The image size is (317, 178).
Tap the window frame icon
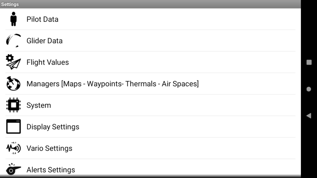pyautogui.click(x=13, y=126)
